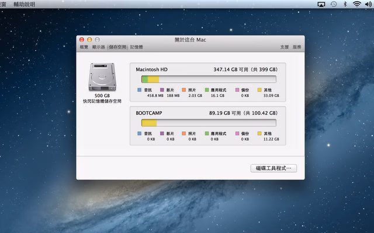The height and width of the screenshot is (233, 374).
Task: Click the green 應用程式 swatch under Macintosh HD
Action: coord(207,90)
